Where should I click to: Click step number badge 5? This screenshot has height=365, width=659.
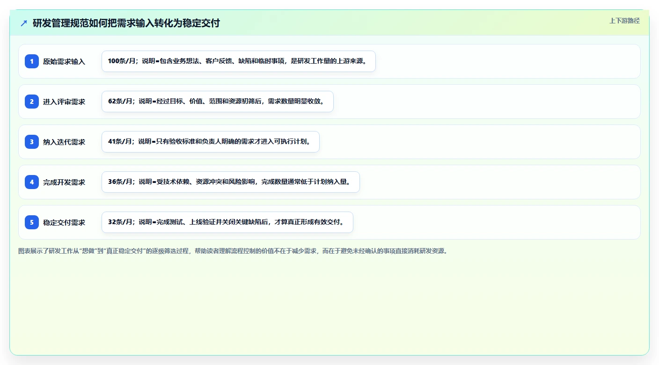click(x=32, y=222)
